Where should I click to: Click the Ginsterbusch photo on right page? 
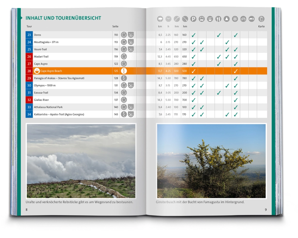pyautogui.click(x=211, y=161)
